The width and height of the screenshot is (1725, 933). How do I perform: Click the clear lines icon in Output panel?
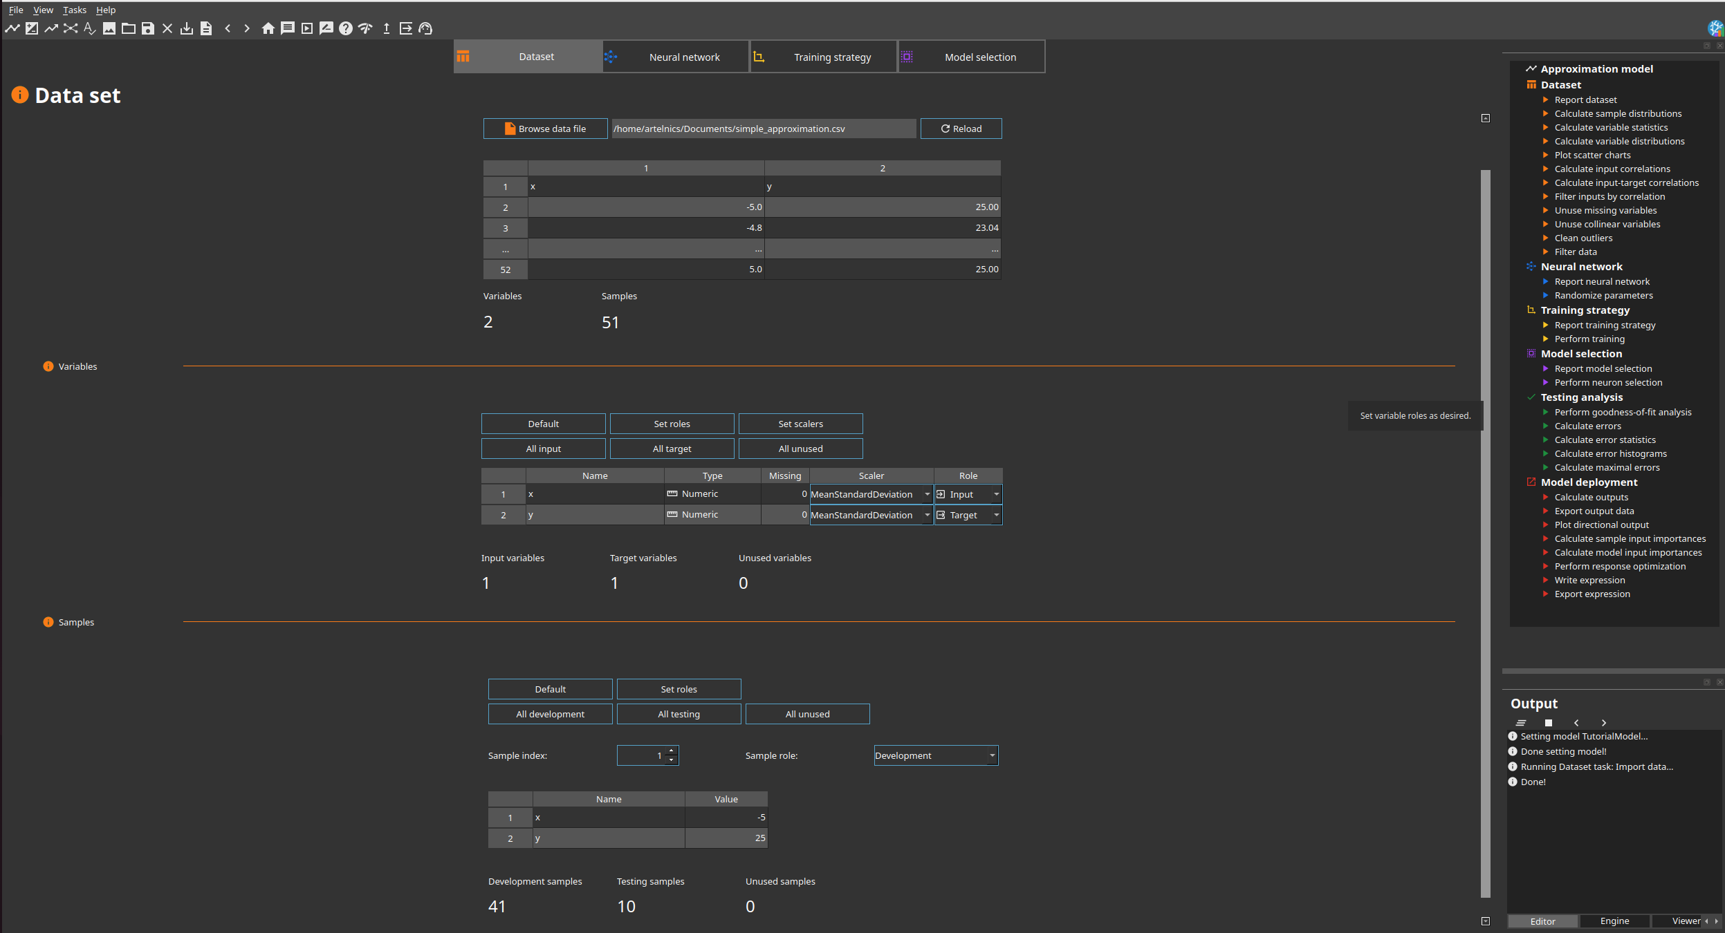(1521, 723)
